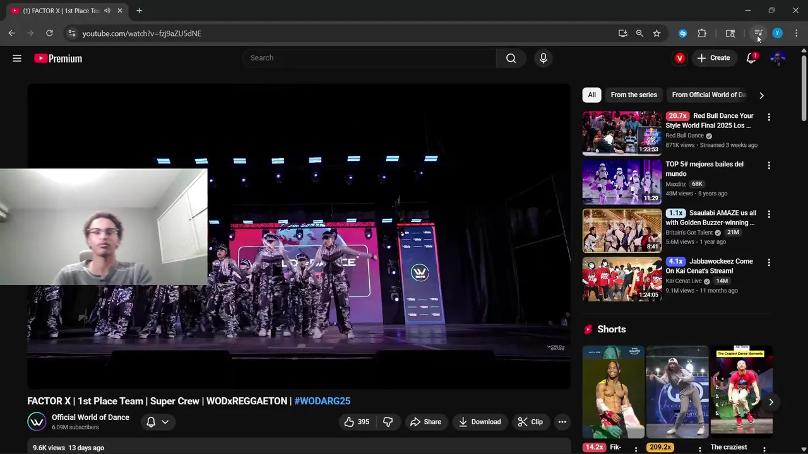Open The craziest Short thumbnail
Viewport: 808px width, 454px height.
[x=742, y=392]
